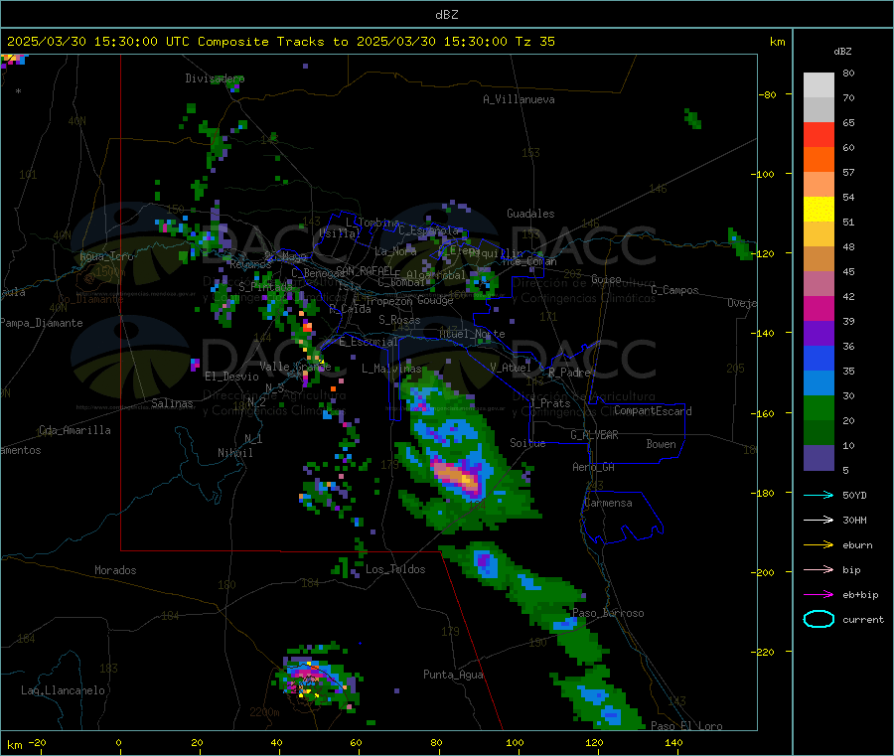This screenshot has height=756, width=894.
Task: Click the light grey 80 dBZ color swatch
Action: [819, 85]
